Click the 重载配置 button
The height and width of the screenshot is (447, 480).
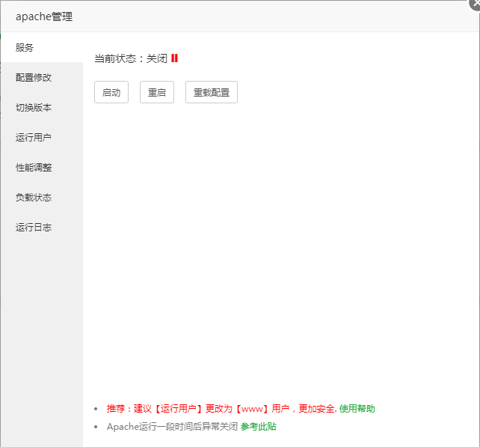click(x=212, y=92)
